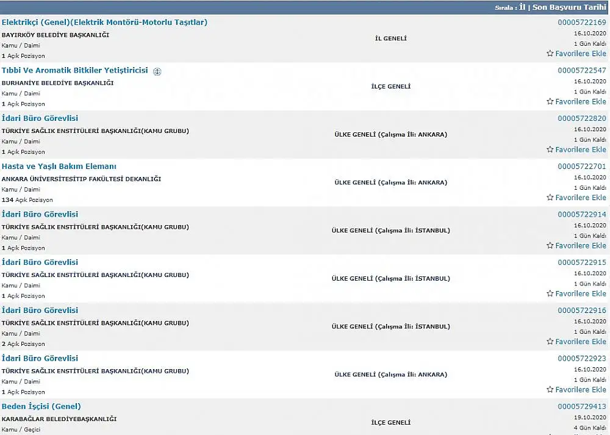This screenshot has width=610, height=435.
Task: Open job number 00005722547
Action: (x=581, y=70)
